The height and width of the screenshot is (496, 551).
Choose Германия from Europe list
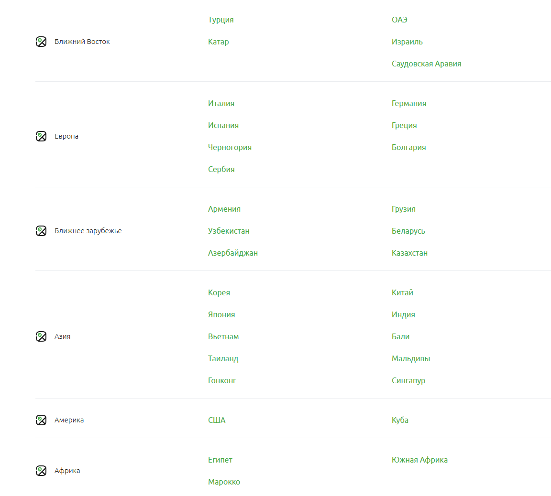409,104
